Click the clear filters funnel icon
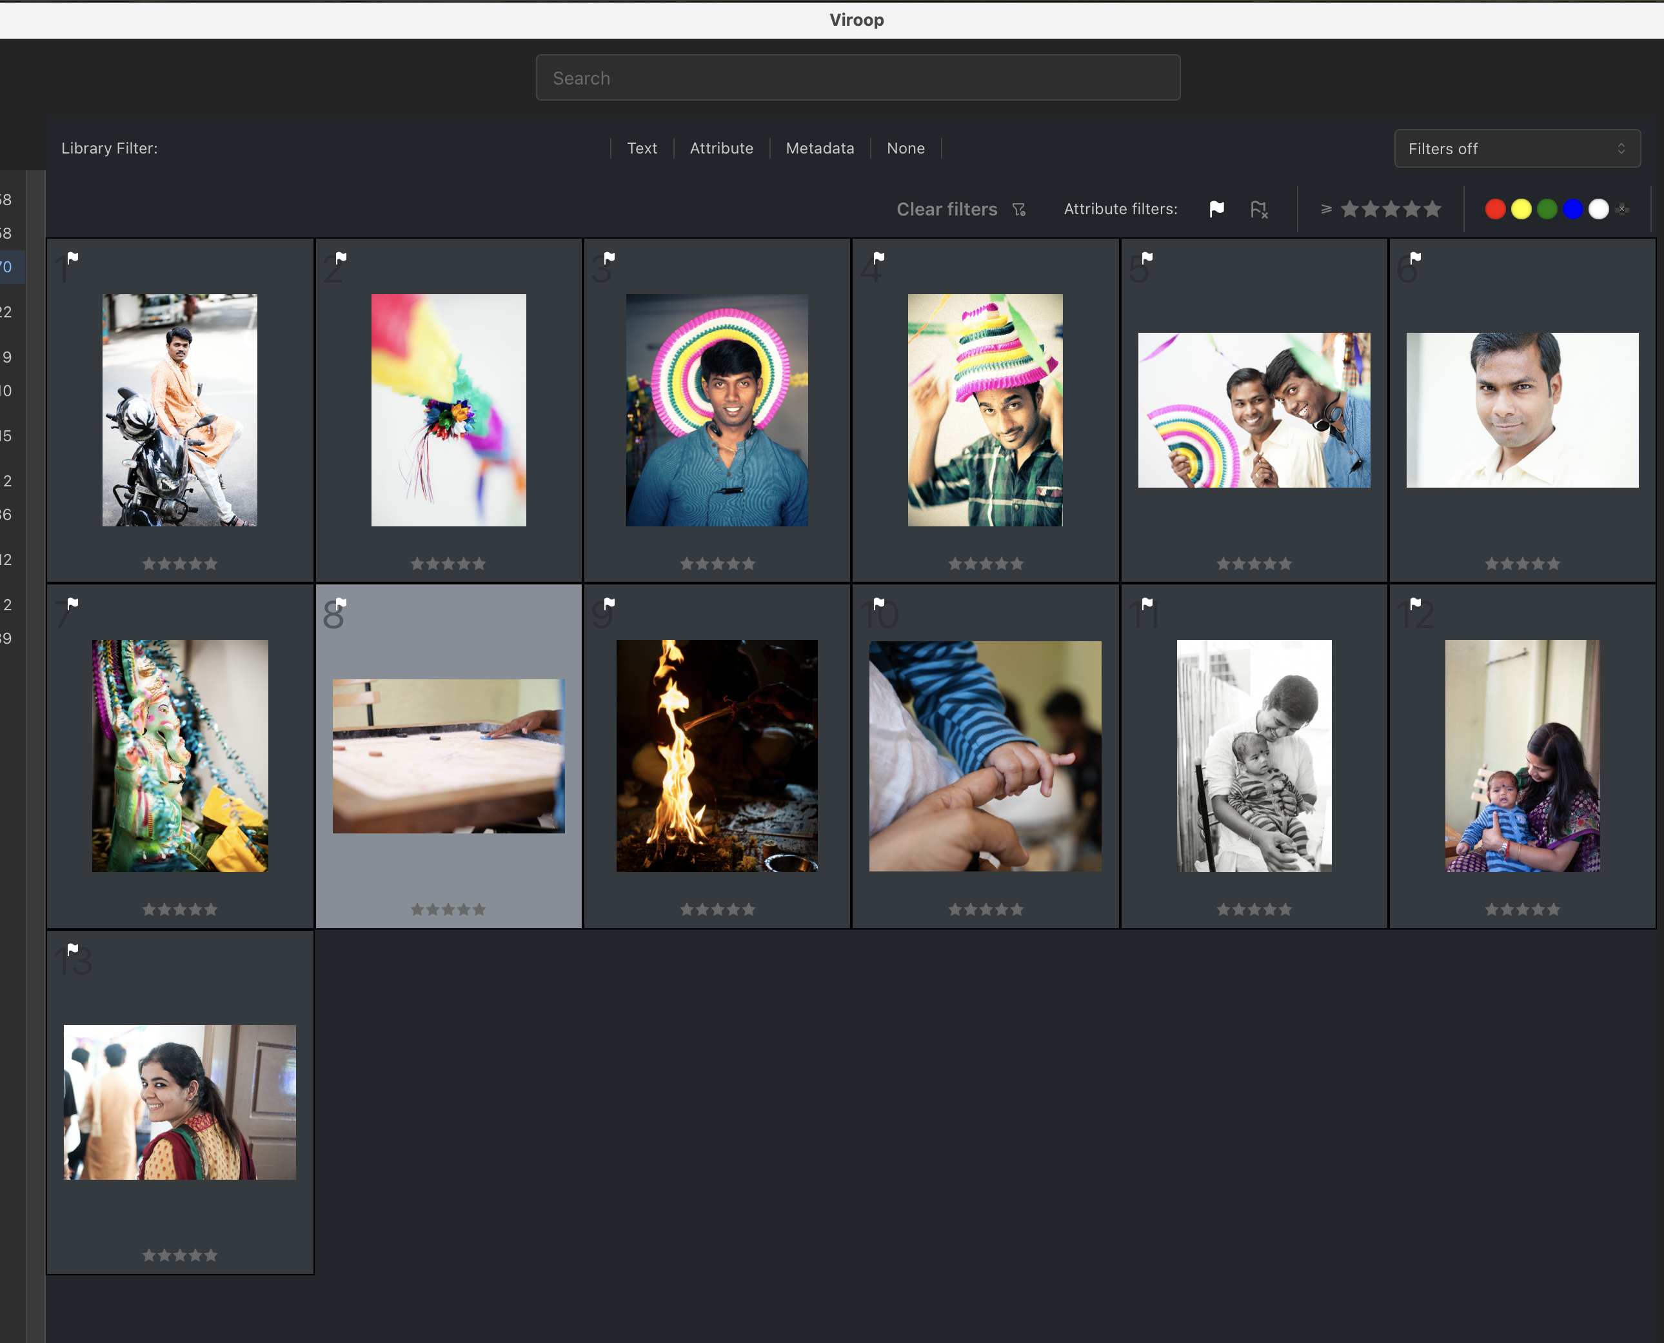The width and height of the screenshot is (1664, 1343). pos(1019,210)
